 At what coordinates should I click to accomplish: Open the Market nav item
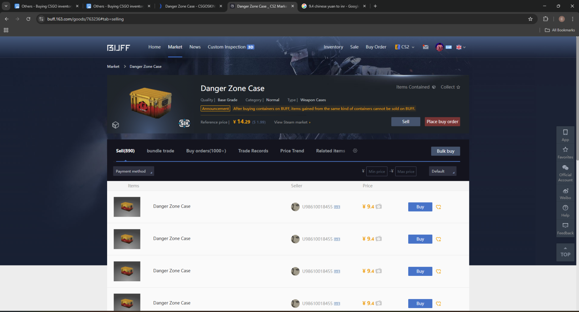point(175,47)
